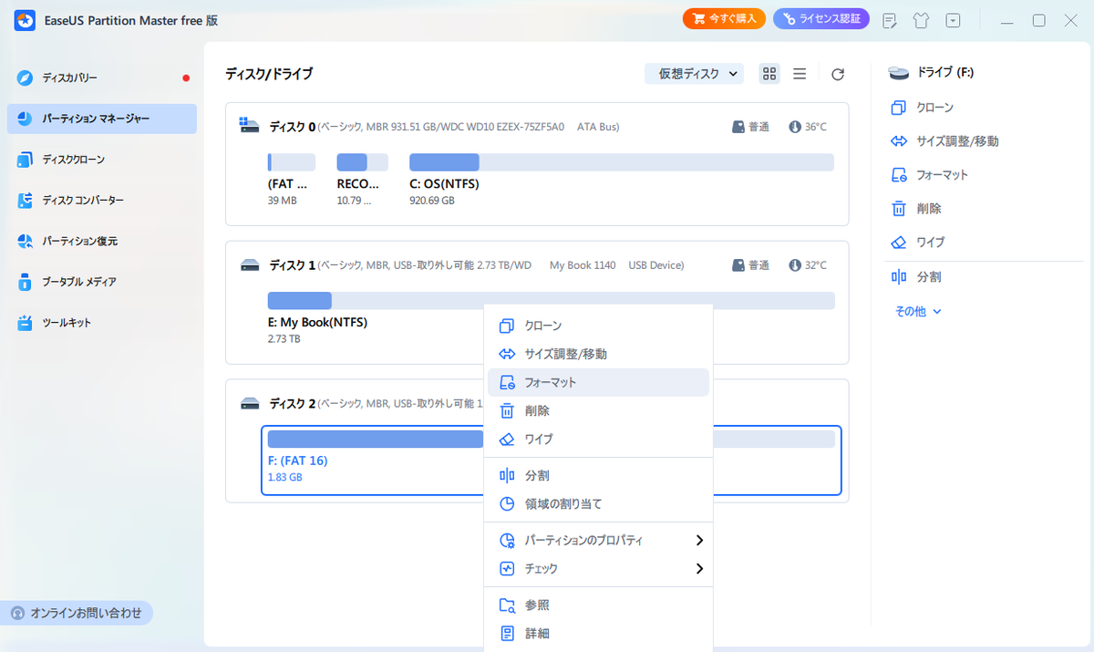Open the ディスカバリー sidebar item
The height and width of the screenshot is (652, 1094).
tap(102, 78)
